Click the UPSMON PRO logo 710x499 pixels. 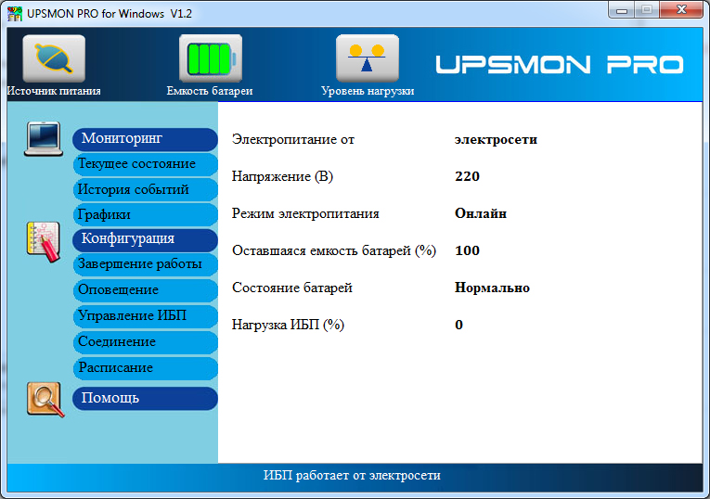point(560,64)
